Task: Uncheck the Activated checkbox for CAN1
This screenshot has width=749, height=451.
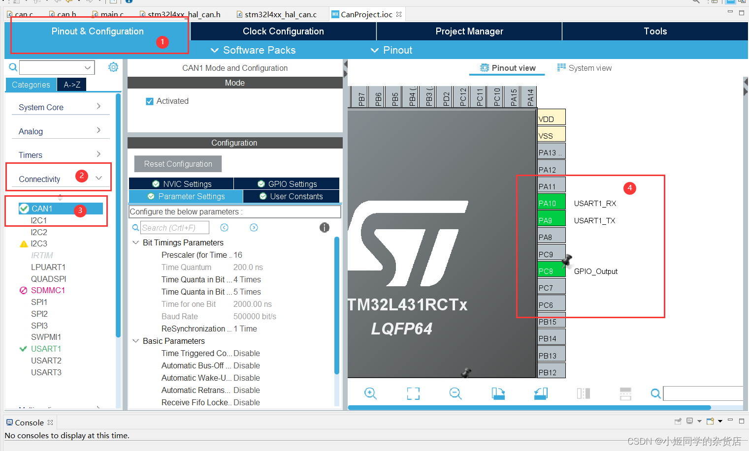Action: click(150, 101)
